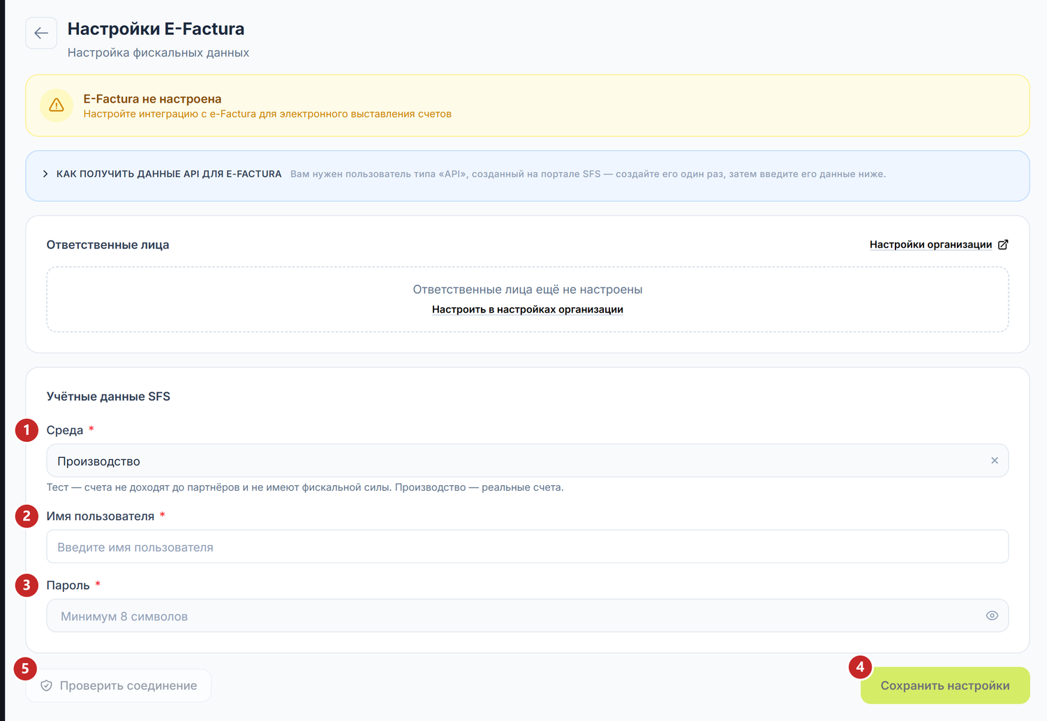This screenshot has width=1047, height=721.
Task: Toggle password visibility with the eye icon
Action: pos(992,616)
